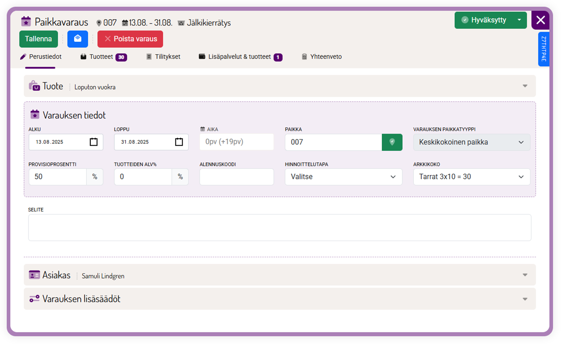Image resolution: width=562 pixels, height=347 pixels.
Task: Click the green Tallenna button
Action: pyautogui.click(x=39, y=39)
